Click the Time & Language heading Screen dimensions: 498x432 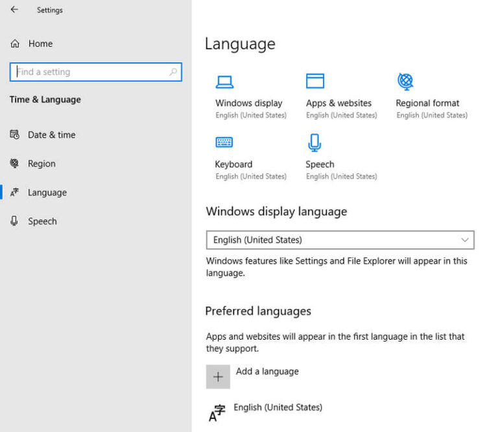pyautogui.click(x=45, y=99)
